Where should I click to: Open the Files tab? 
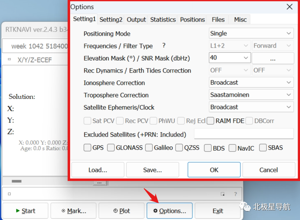[x=218, y=19]
